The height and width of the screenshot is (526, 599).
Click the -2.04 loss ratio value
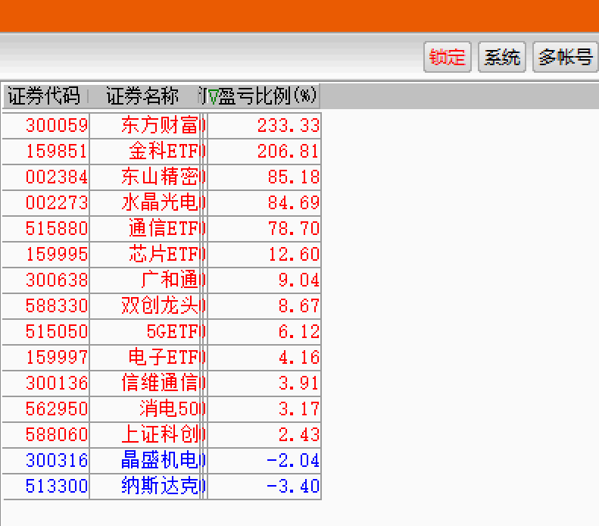[x=293, y=460]
